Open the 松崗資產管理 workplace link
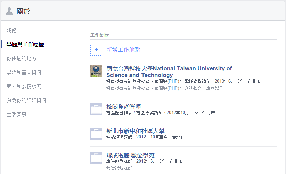 124,107
